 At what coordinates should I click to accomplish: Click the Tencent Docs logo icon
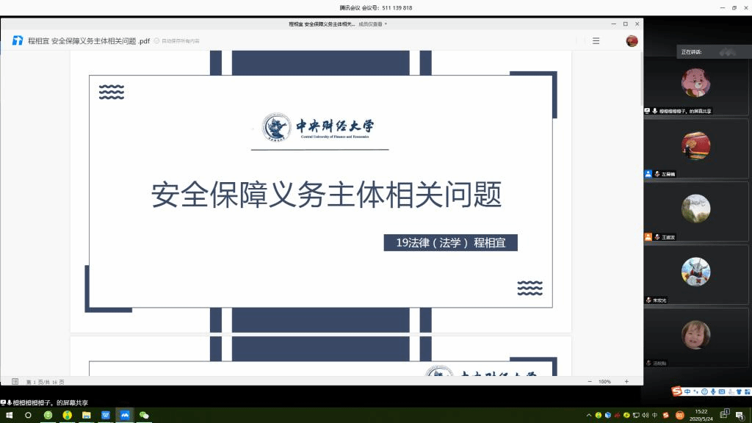pyautogui.click(x=17, y=41)
